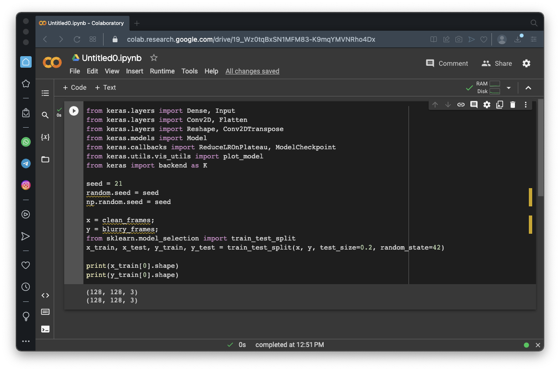Delete the cell with trash icon

513,105
